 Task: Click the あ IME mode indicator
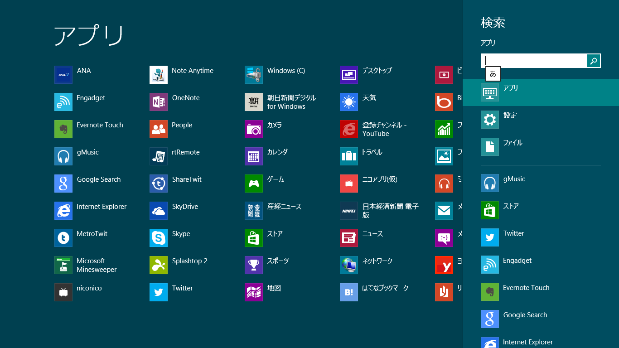[493, 74]
